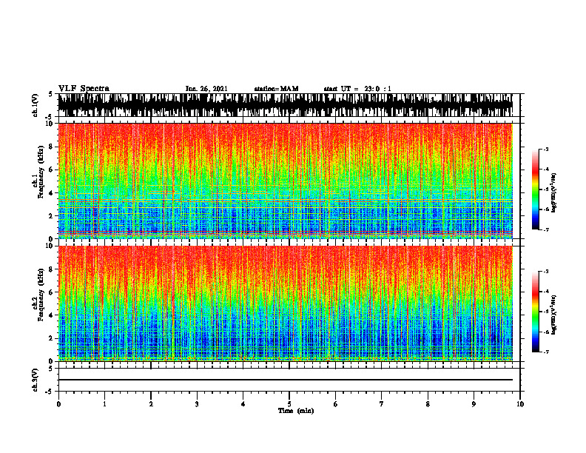Select ch.1 colorbar log(PSD) unit label
The height and width of the screenshot is (453, 586).
(x=554, y=193)
